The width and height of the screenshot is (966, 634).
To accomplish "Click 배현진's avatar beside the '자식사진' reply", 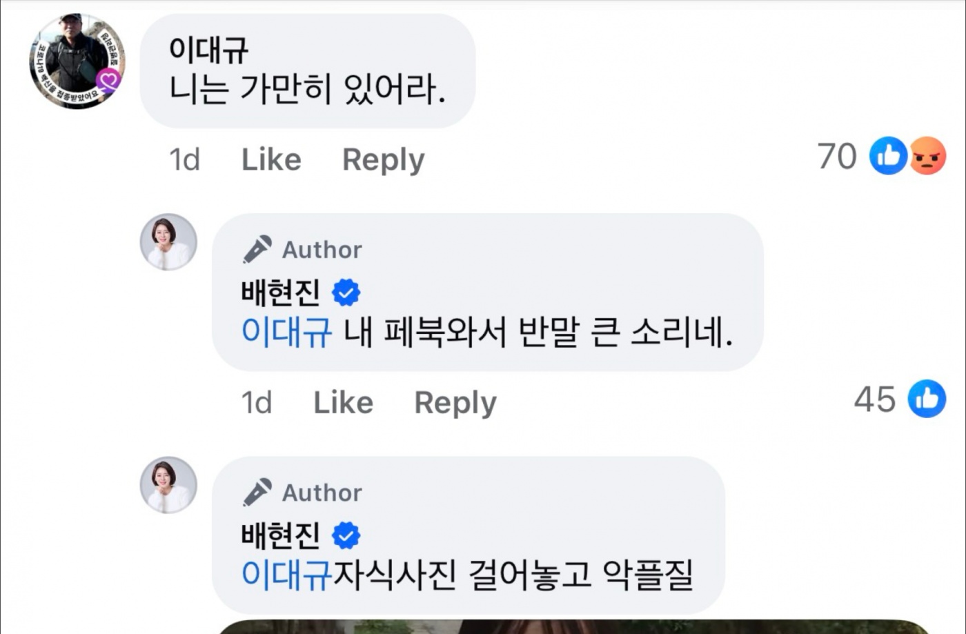I will coord(168,484).
